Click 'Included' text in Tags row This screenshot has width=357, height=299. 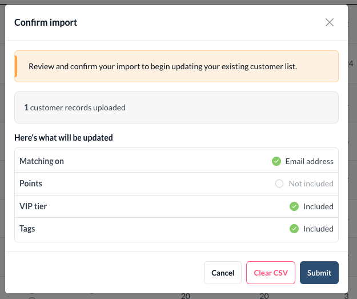tap(318, 229)
